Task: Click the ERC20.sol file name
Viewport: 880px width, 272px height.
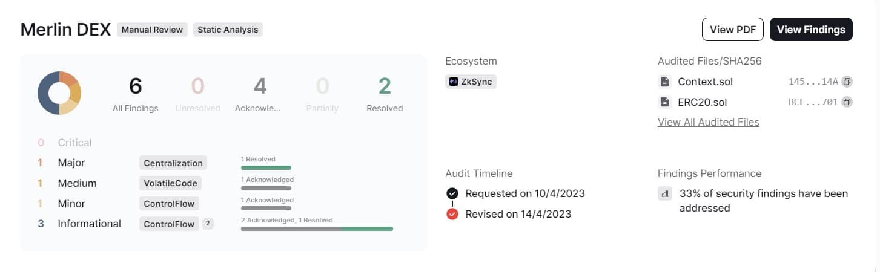Action: pyautogui.click(x=702, y=102)
